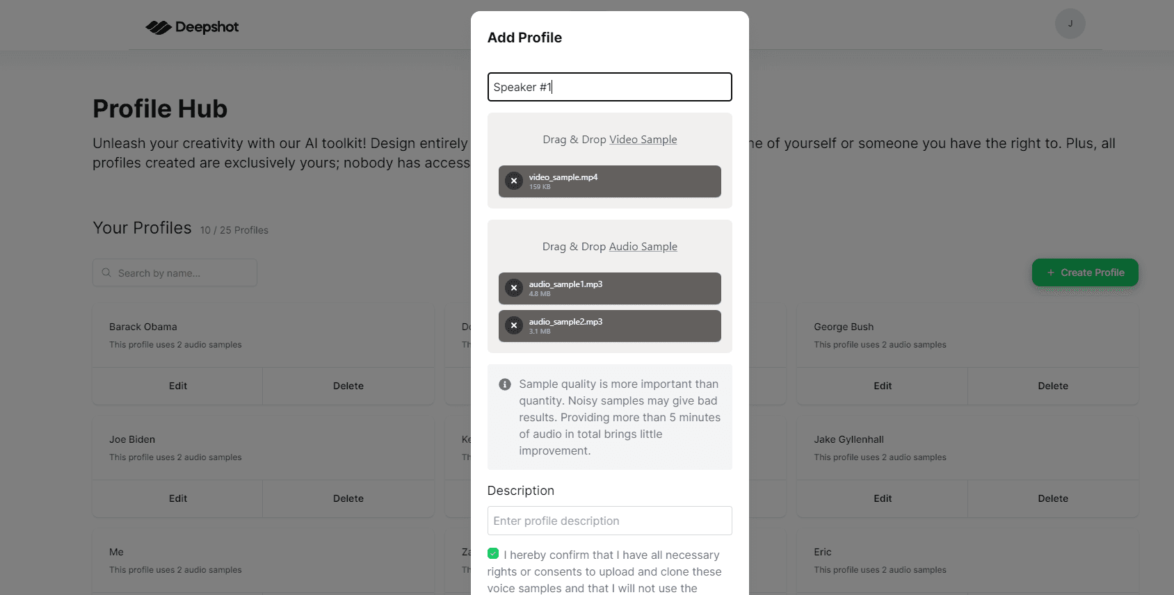Remove audio_sample1.mp3 with its X icon

coord(513,288)
